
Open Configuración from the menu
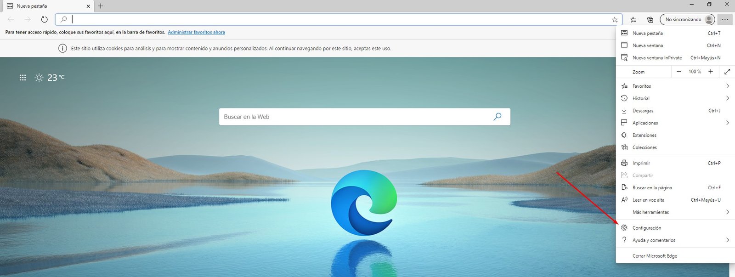coord(646,228)
